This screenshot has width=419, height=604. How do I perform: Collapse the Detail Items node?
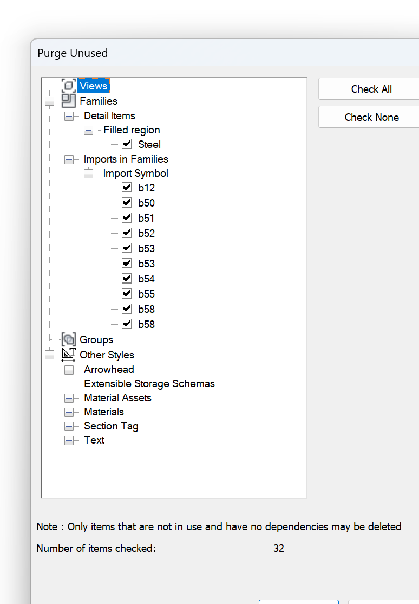tap(69, 116)
